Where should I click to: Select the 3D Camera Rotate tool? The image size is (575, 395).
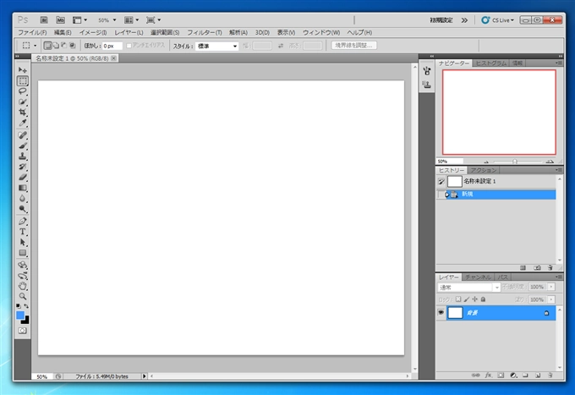(23, 276)
